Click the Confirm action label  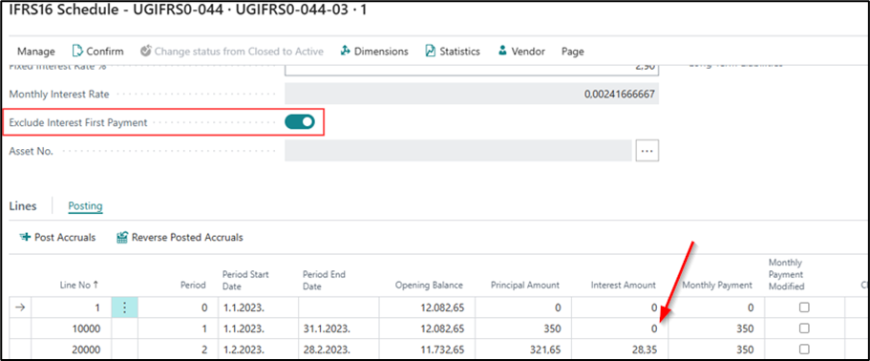pos(105,52)
